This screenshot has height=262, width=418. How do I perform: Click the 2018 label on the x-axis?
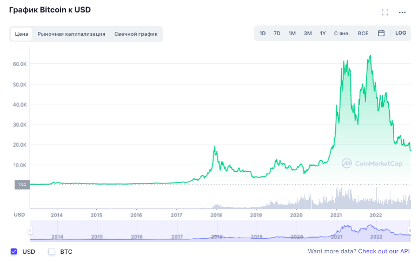(x=216, y=215)
